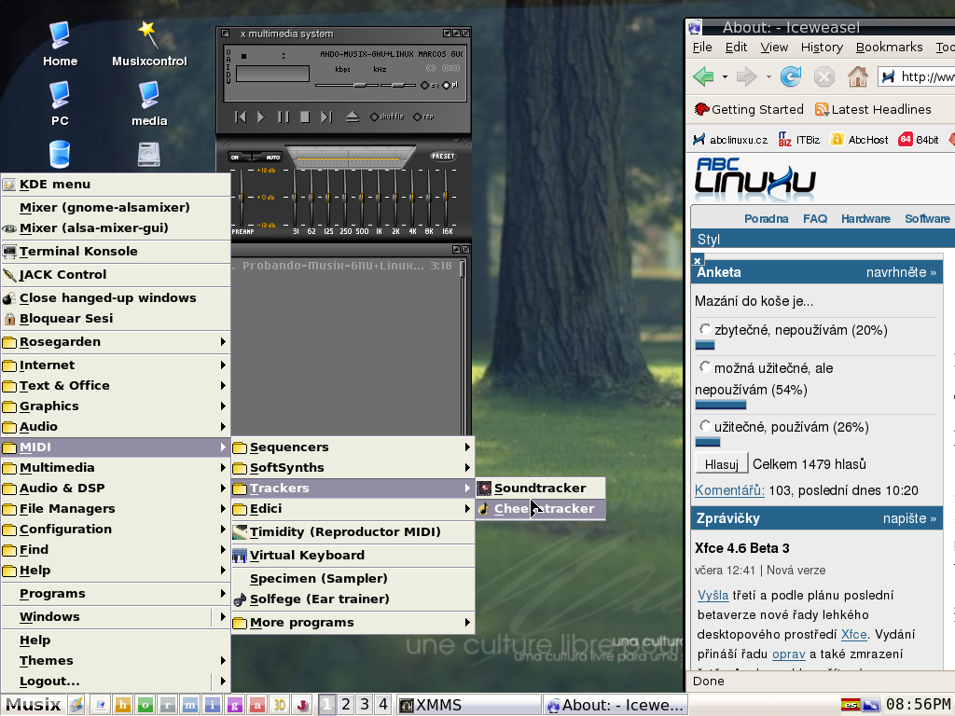Click the blue 'm' taskbar launcher
Viewport: 955px width, 716px height.
coord(190,705)
